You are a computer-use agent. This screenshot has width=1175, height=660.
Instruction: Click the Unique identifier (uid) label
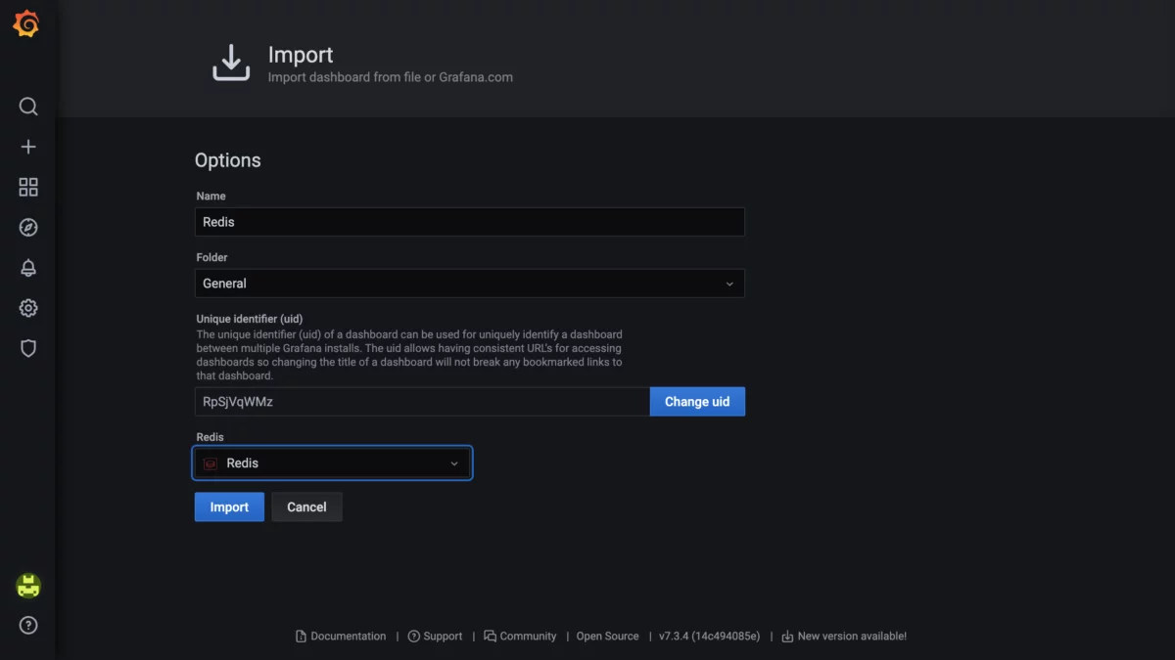point(249,320)
